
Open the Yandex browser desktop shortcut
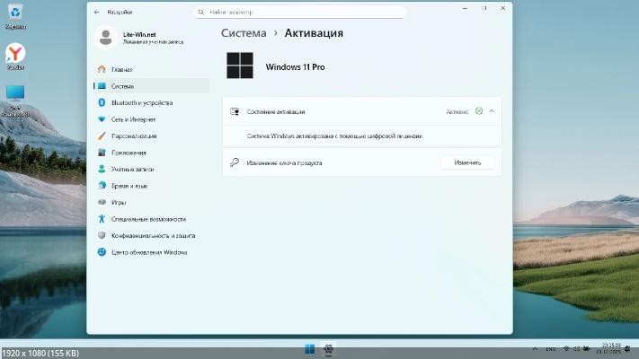pos(15,55)
